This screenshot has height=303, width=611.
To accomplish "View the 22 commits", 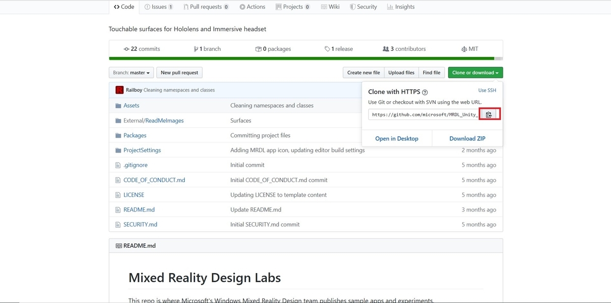I will [142, 49].
